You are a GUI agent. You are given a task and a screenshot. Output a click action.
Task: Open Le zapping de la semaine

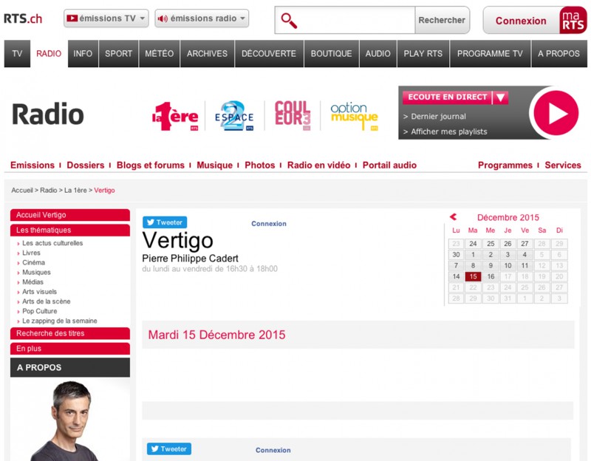(x=60, y=321)
